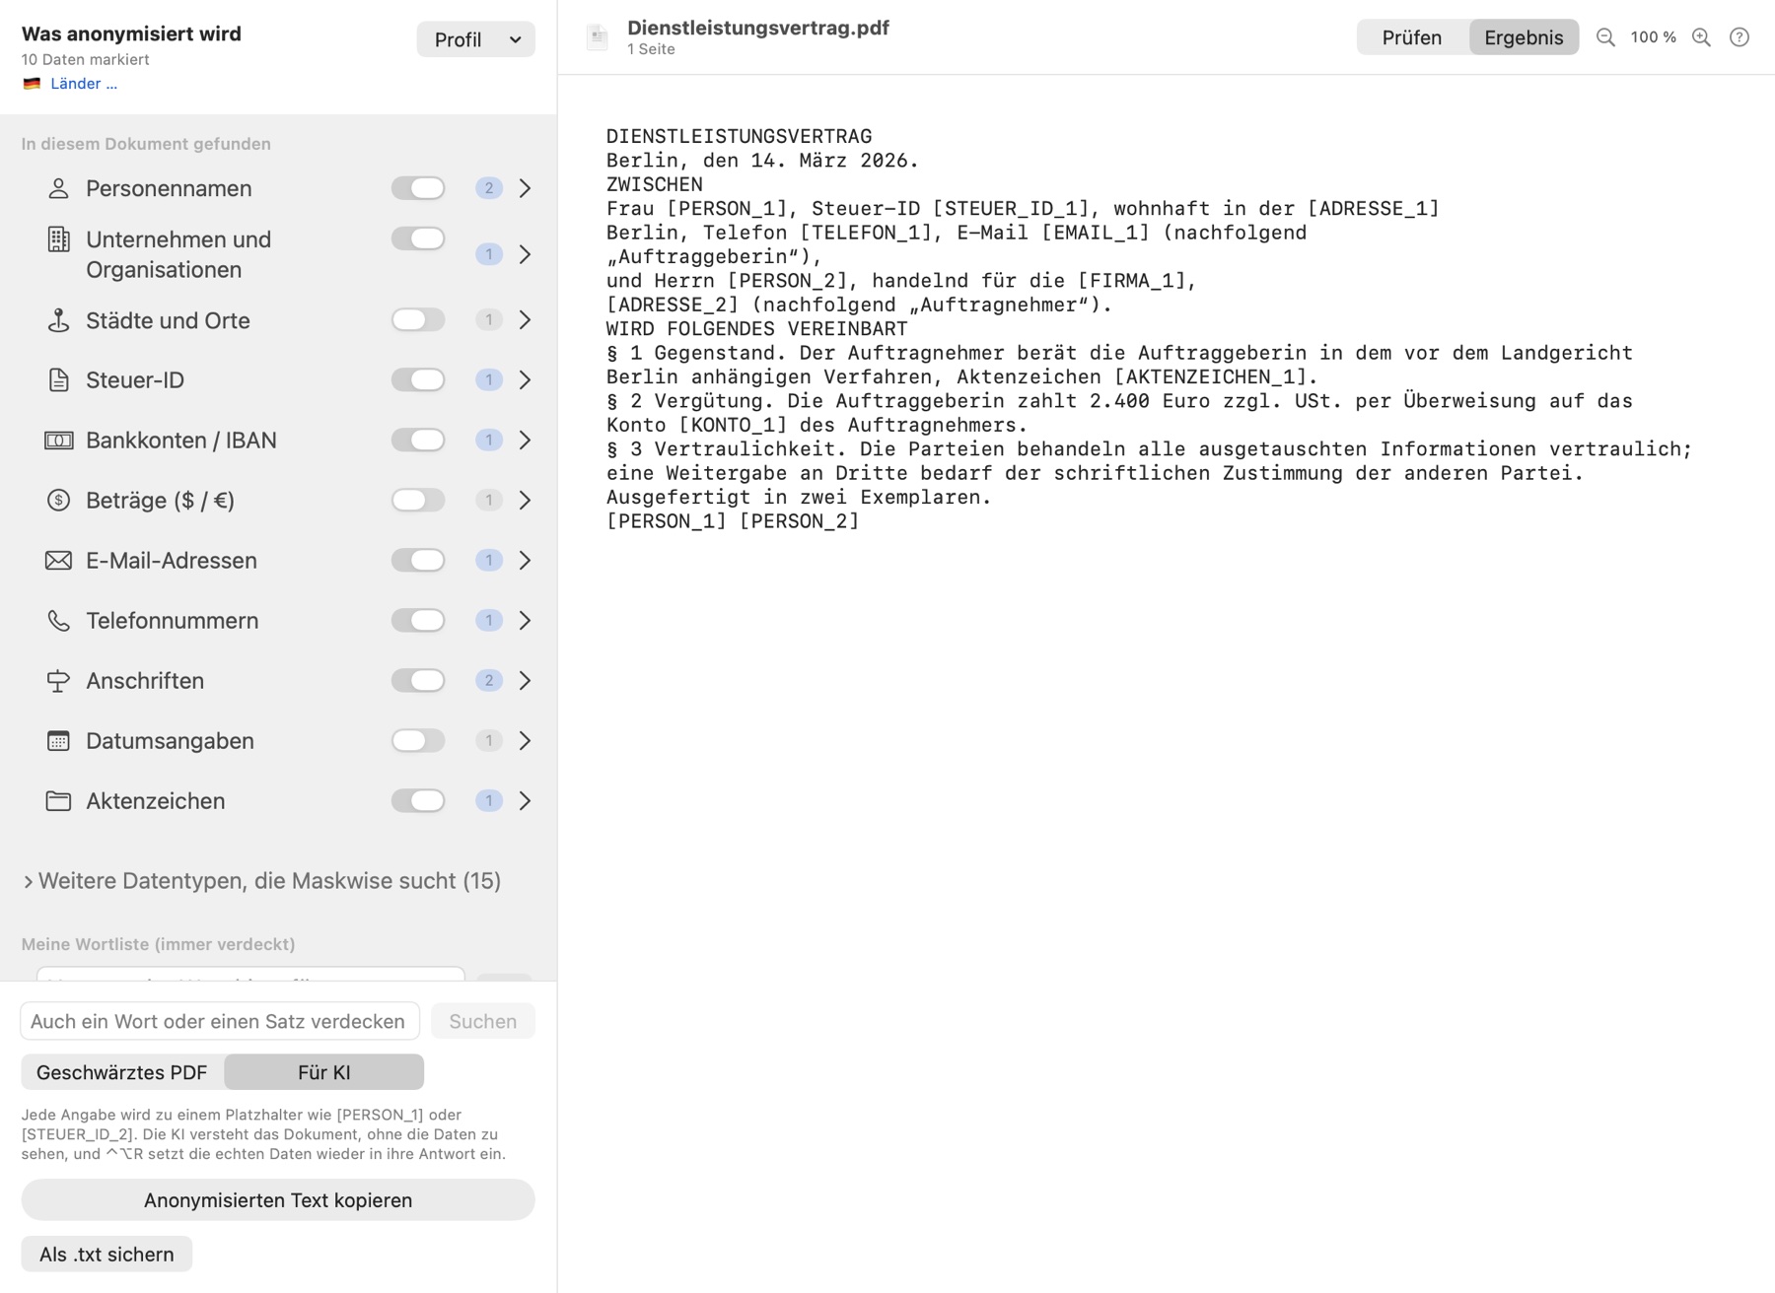Click the 'Was anonymisiert wird' heading
Image resolution: width=1775 pixels, height=1293 pixels.
click(131, 34)
